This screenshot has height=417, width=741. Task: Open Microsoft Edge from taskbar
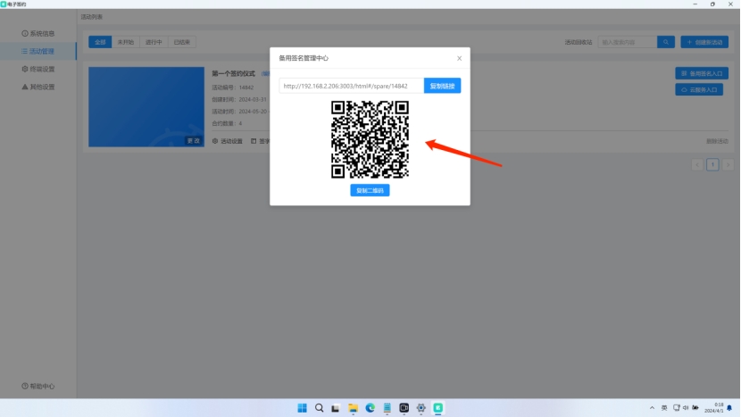click(370, 407)
